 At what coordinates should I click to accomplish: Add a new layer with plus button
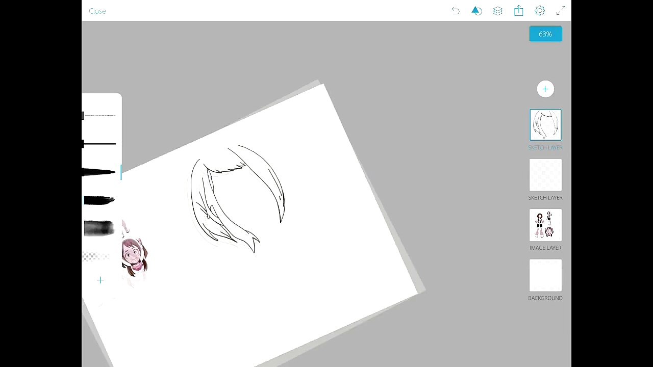pyautogui.click(x=545, y=89)
